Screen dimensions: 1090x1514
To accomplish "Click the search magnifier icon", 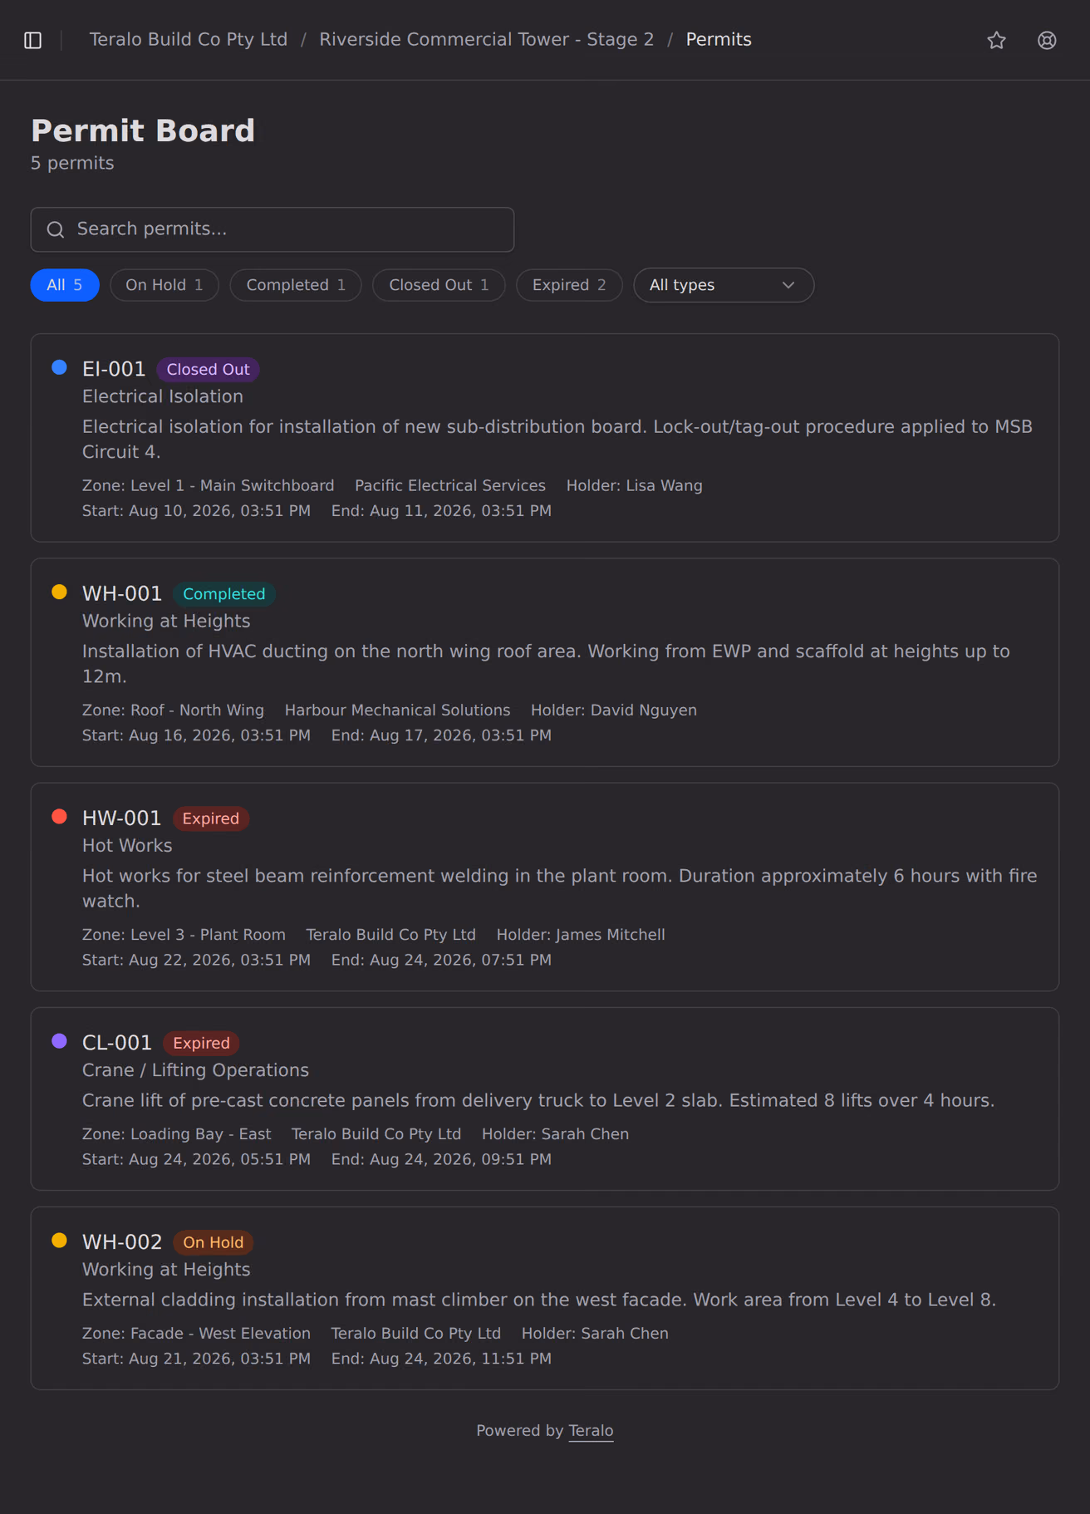I will [x=56, y=229].
